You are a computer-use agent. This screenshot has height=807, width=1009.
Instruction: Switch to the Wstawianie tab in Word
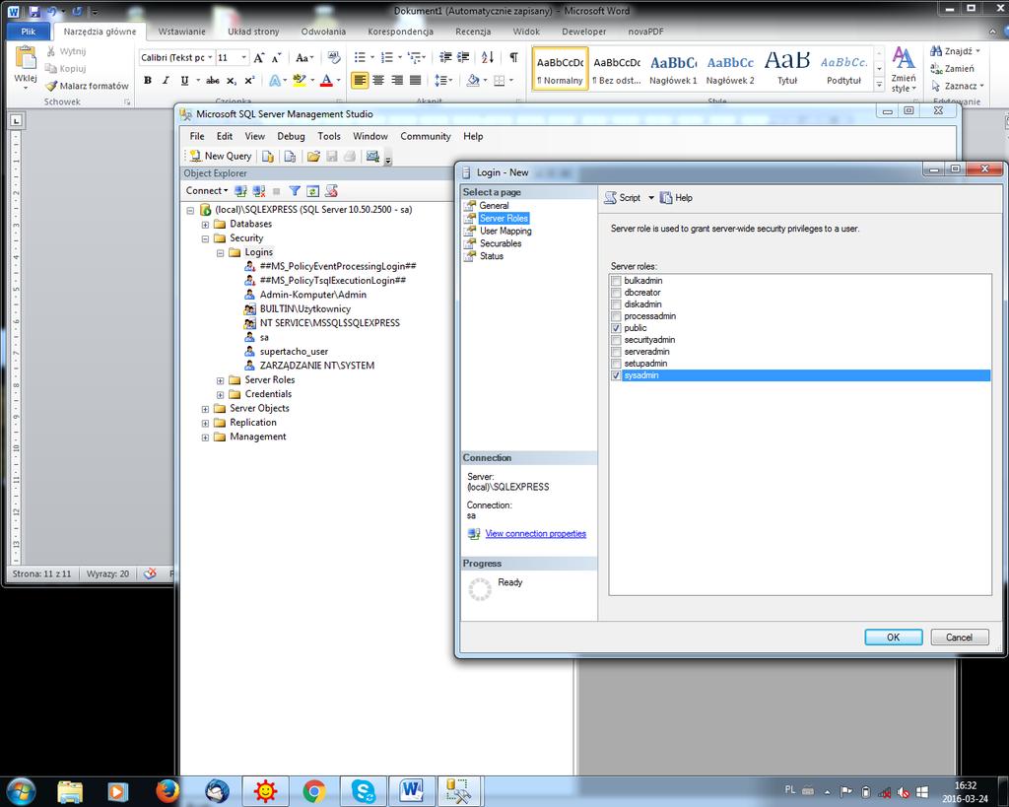182,32
